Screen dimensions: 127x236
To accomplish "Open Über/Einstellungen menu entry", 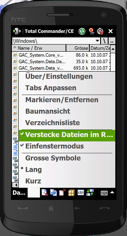I will (x=67, y=77).
